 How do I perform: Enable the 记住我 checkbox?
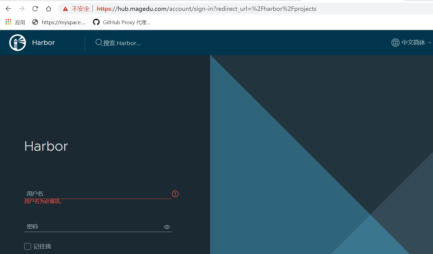[x=28, y=246]
